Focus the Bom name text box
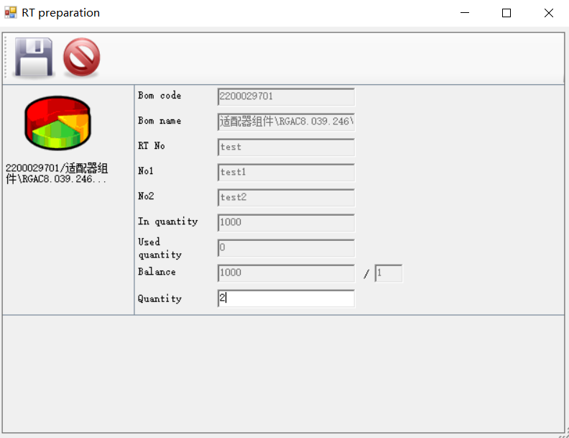 tap(286, 122)
